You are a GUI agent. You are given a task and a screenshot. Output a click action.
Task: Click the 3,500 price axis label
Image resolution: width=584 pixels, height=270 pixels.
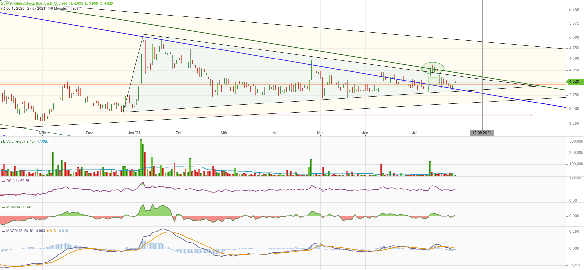point(574,109)
